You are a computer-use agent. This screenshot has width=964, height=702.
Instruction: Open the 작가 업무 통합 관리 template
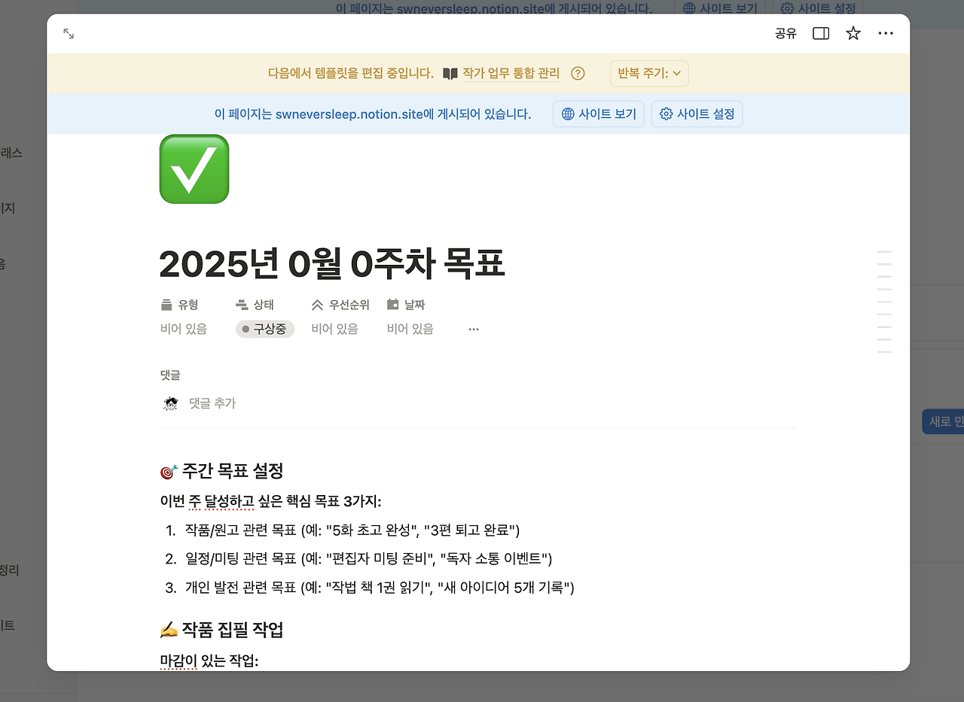coord(511,73)
